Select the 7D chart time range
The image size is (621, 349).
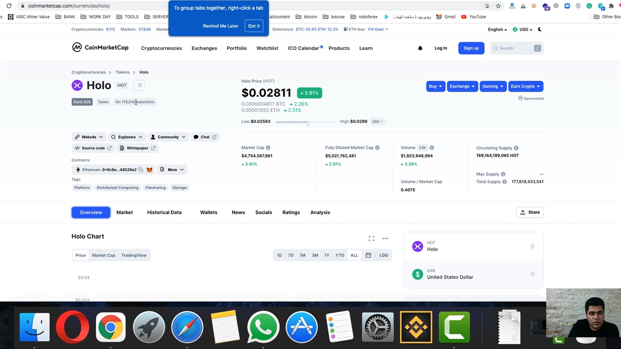(291, 255)
